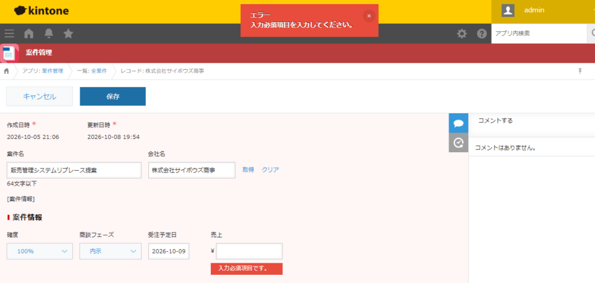The image size is (595, 283).
Task: Click the 案件情報 section heading
Action: pos(27,217)
